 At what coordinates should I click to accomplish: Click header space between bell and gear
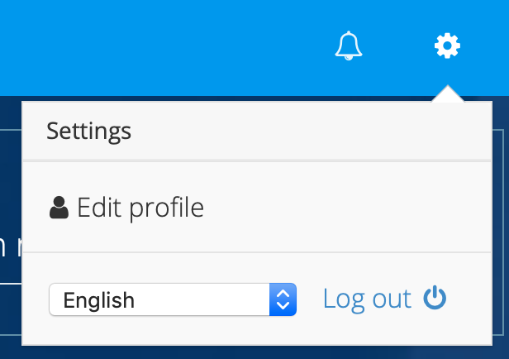[x=398, y=45]
